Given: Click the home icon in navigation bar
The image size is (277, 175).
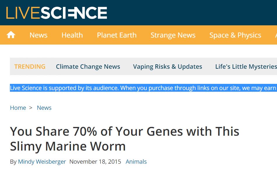Looking at the screenshot, I should pyautogui.click(x=11, y=35).
